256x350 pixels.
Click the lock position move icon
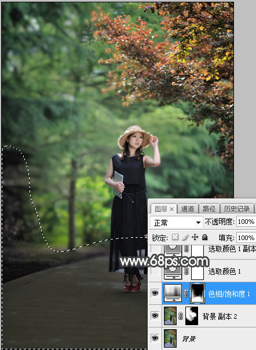tap(195, 237)
